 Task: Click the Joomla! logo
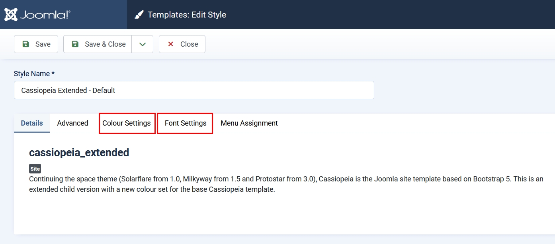[37, 15]
